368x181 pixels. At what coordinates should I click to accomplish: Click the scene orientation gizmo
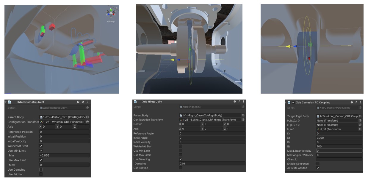[111, 13]
